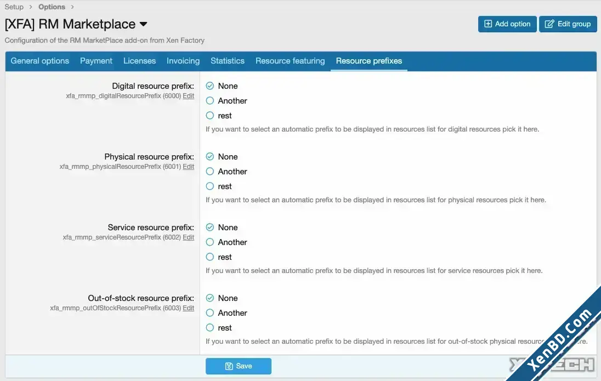Edit the xfa_rmmp_digitalResourcePrefix option

tap(188, 96)
